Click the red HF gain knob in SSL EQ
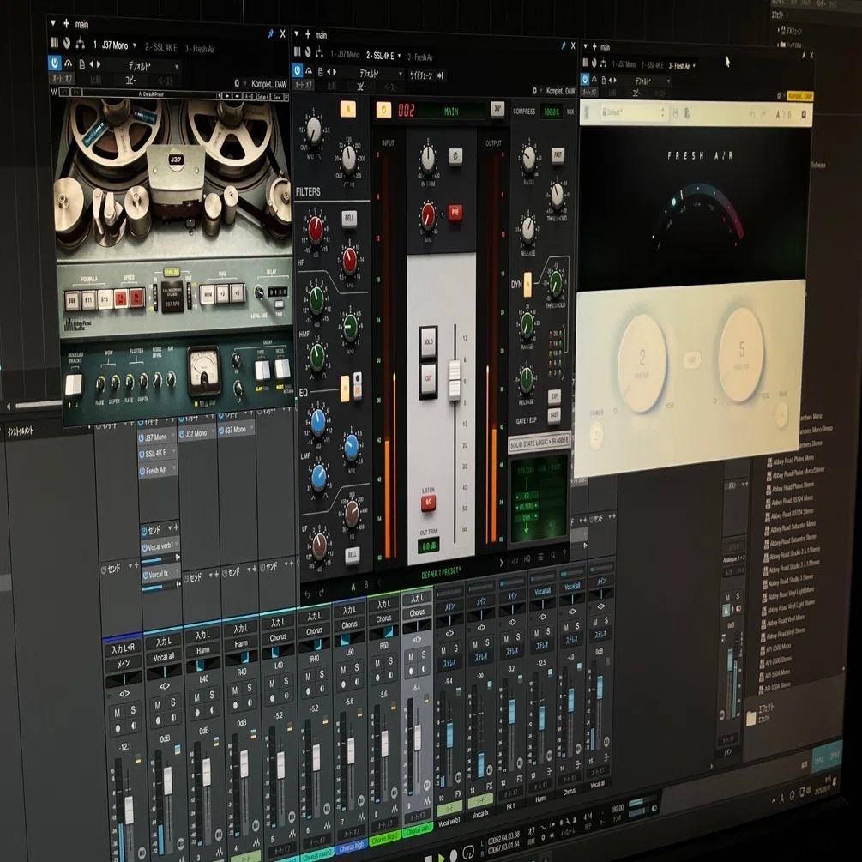 315,229
